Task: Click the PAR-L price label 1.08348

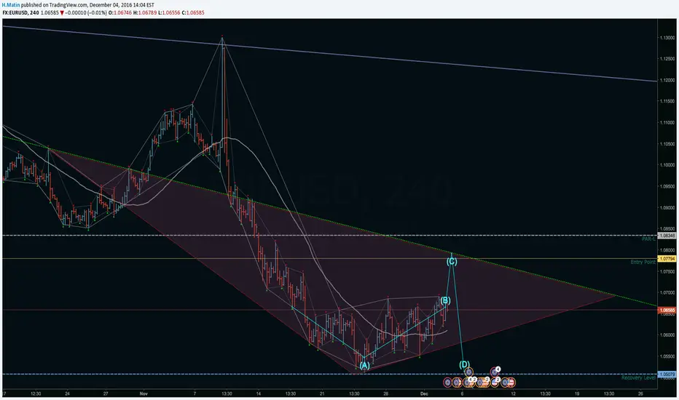Action: pos(667,236)
